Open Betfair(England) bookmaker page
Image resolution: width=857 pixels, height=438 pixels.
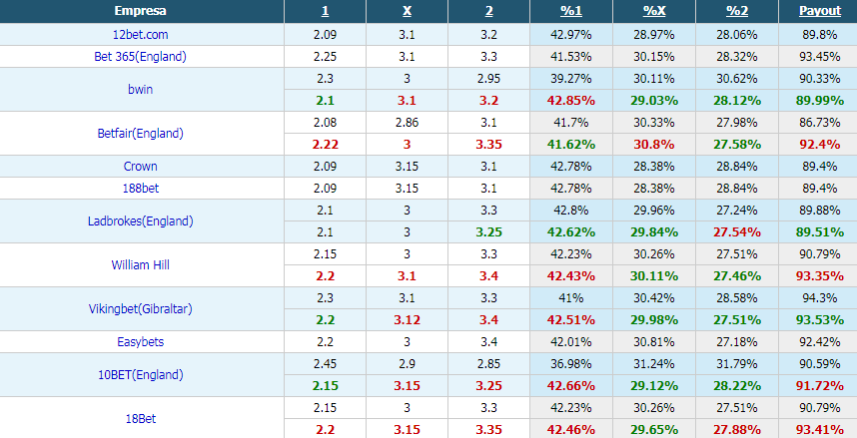141,134
